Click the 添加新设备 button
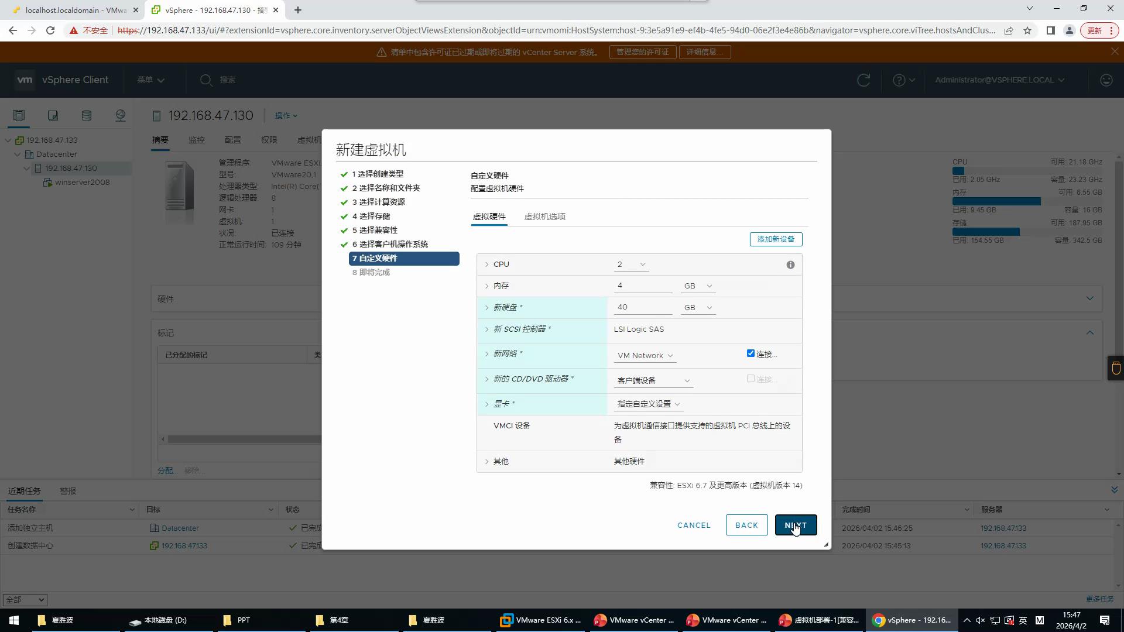The image size is (1124, 632). pos(776,239)
